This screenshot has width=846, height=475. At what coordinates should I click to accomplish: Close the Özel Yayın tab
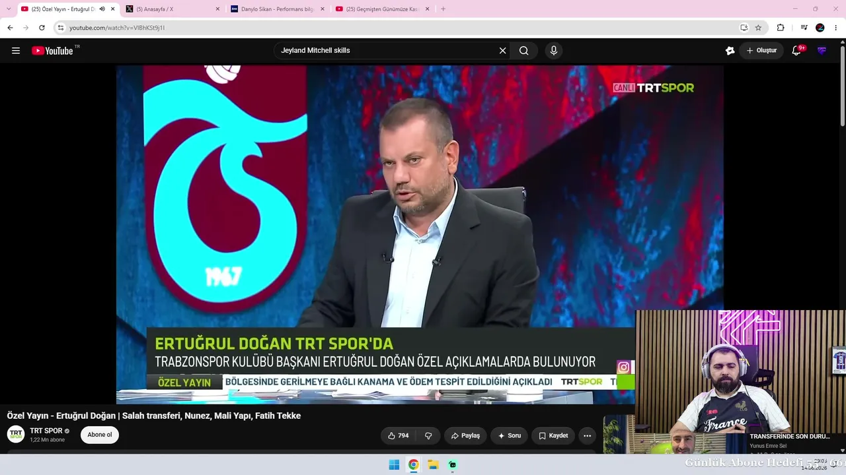coord(112,9)
